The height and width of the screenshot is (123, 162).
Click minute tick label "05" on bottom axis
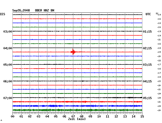tap(56, 117)
